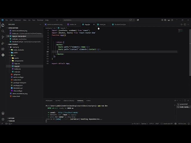
Task: Open the View menu
Action: (24, 20)
